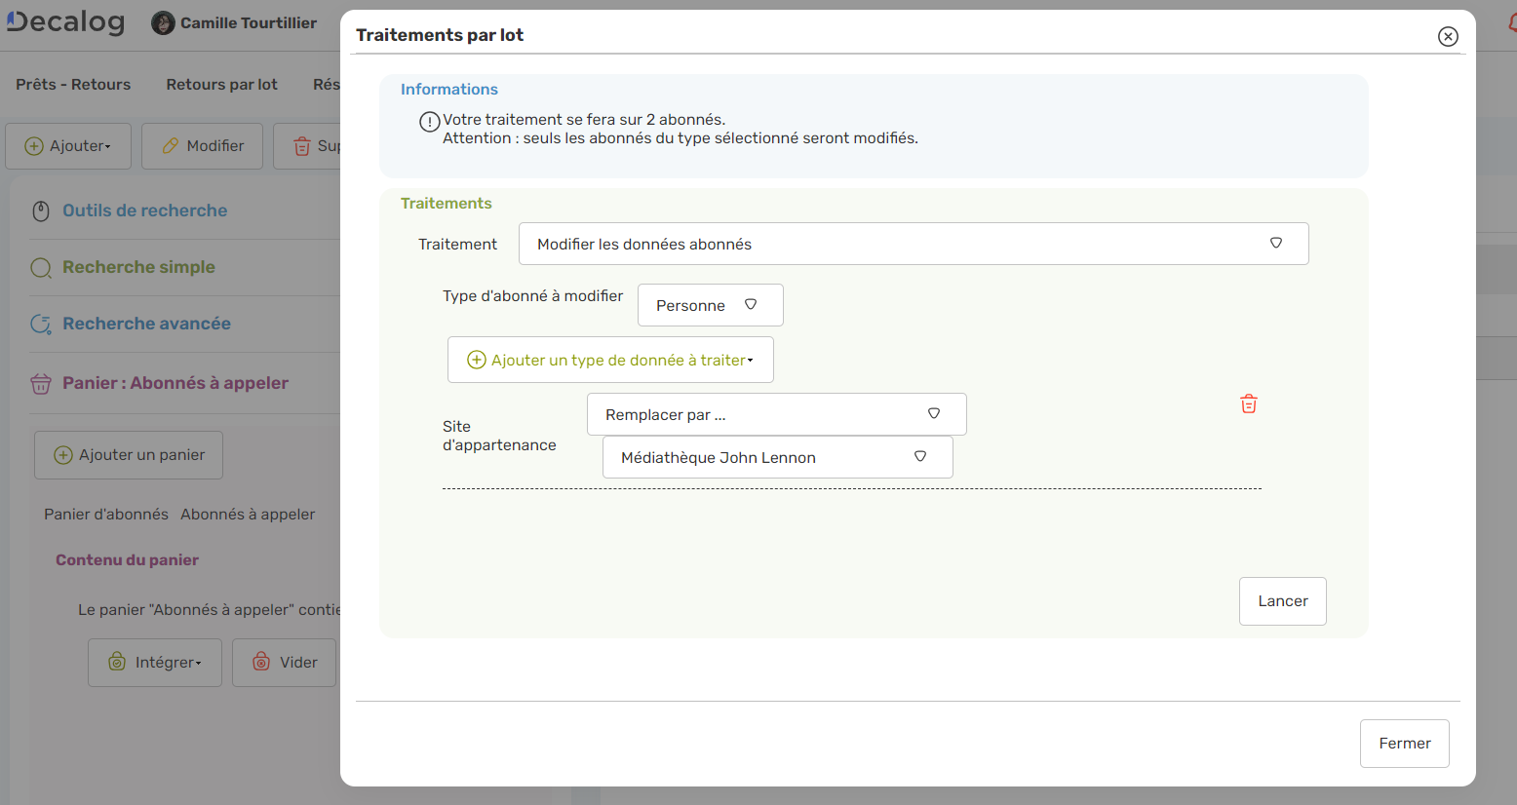This screenshot has height=805, width=1517.
Task: Click the exclamation icon in the Informations panel
Action: [x=429, y=121]
